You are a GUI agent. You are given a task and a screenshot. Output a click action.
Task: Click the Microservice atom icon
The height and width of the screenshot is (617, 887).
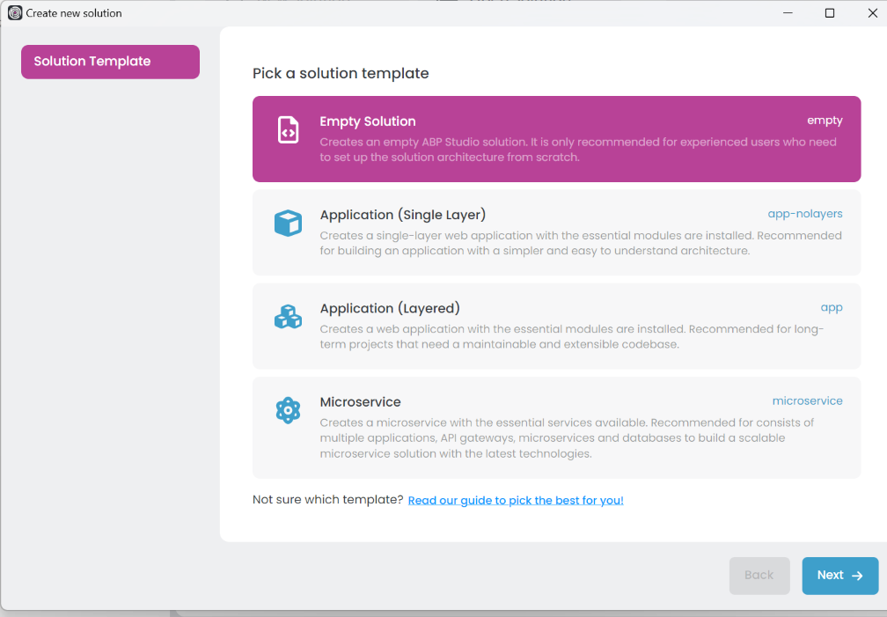(288, 410)
